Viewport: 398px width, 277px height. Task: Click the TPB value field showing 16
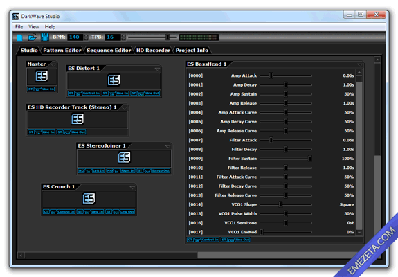(x=113, y=37)
